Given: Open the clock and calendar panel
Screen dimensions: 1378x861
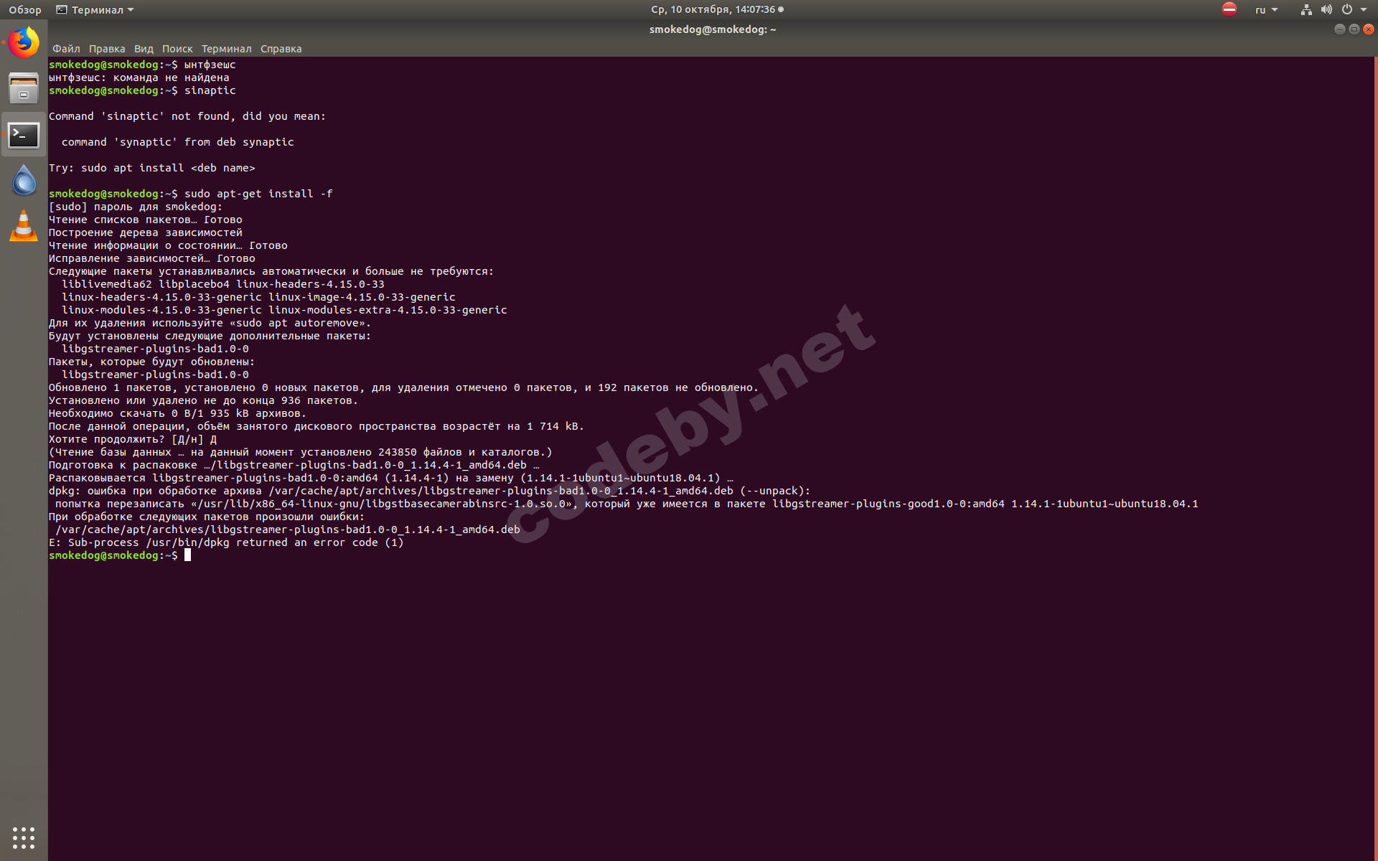Looking at the screenshot, I should [x=716, y=9].
